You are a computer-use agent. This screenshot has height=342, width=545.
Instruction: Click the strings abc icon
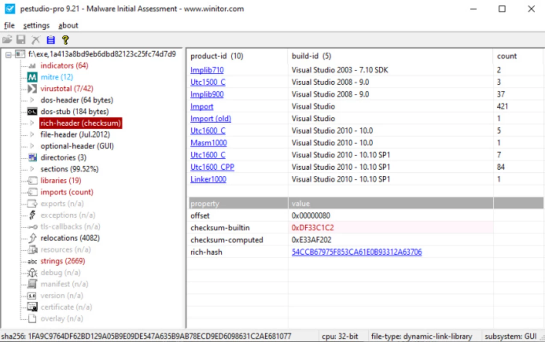click(32, 262)
